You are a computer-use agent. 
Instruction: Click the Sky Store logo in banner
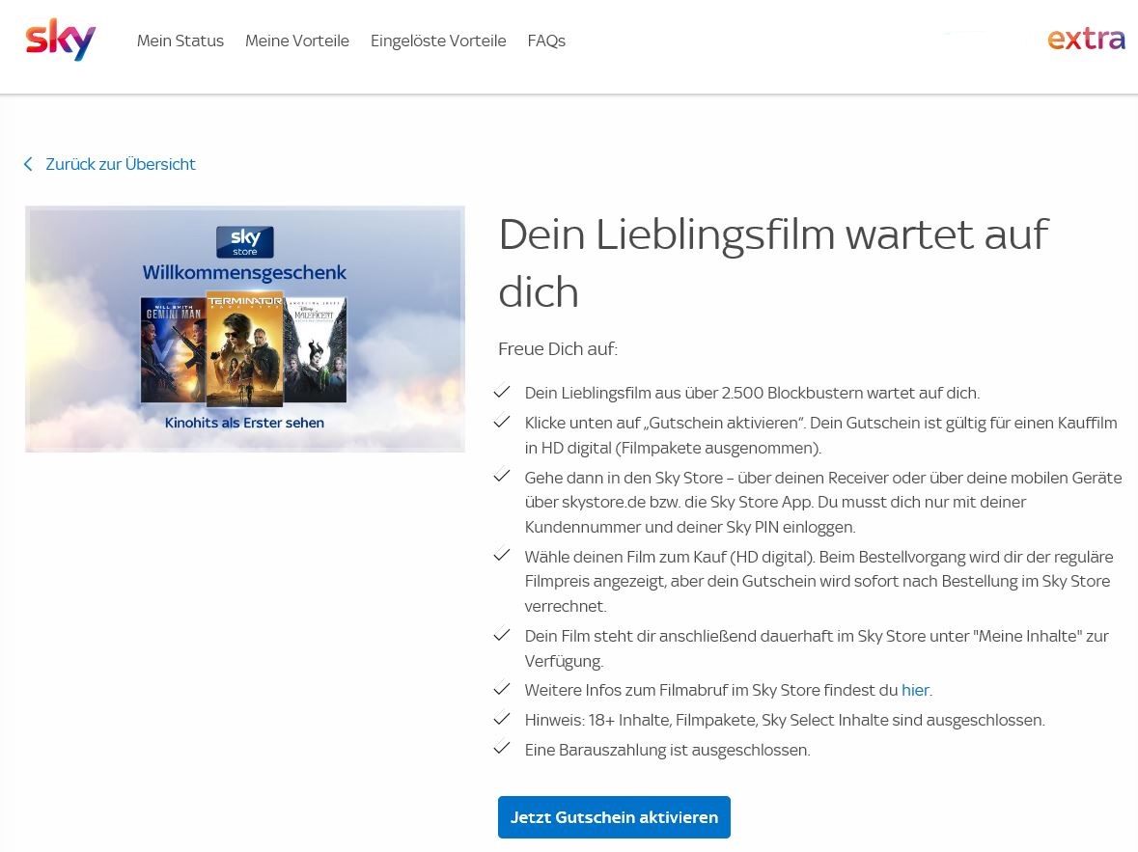coord(244,241)
